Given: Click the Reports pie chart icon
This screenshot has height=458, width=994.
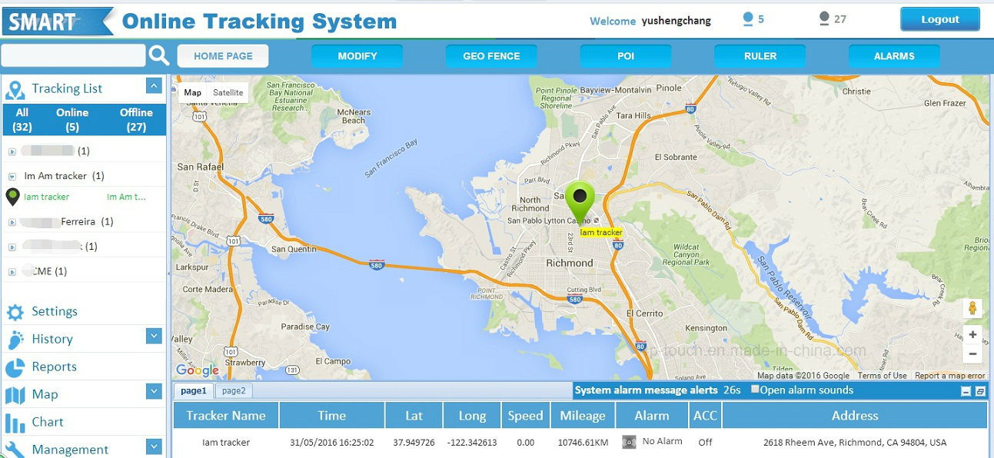Looking at the screenshot, I should pos(15,367).
